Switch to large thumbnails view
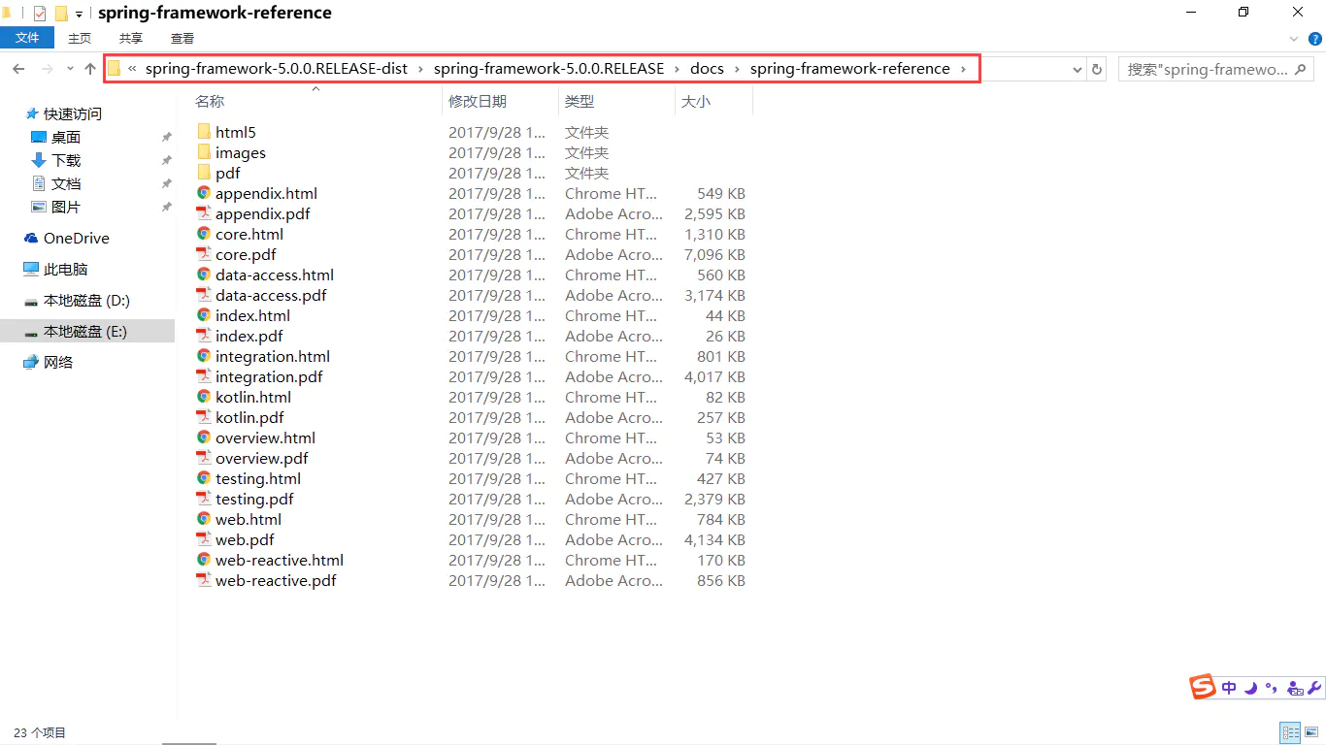This screenshot has width=1326, height=745. pos(1312,732)
